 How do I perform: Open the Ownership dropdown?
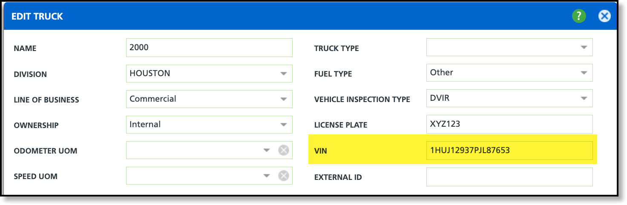click(x=284, y=125)
